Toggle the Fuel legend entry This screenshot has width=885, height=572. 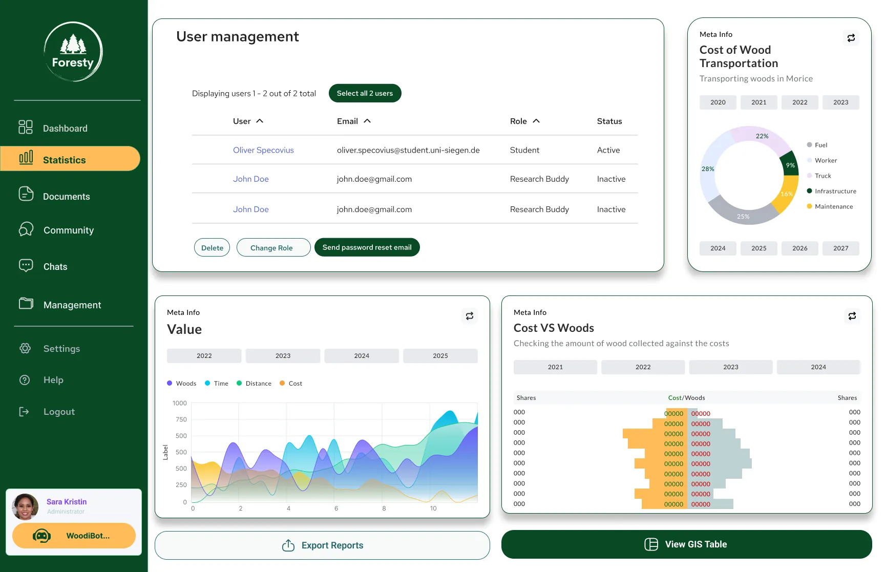click(x=817, y=145)
